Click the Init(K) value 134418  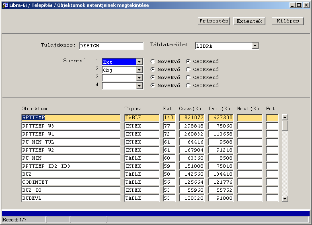[x=220, y=174]
